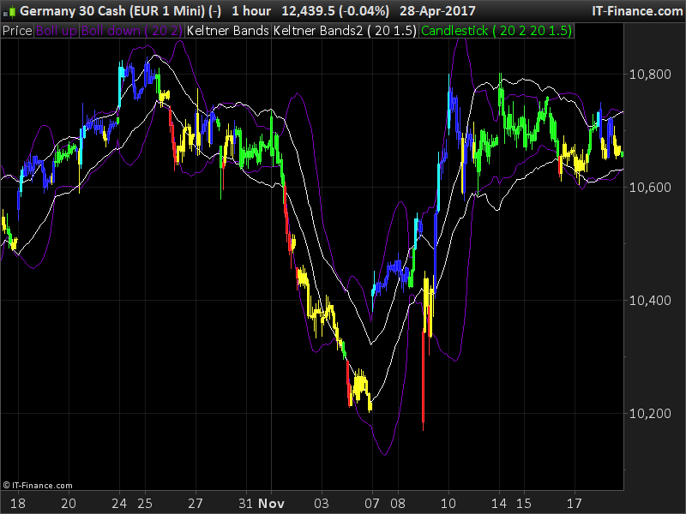The image size is (686, 514).
Task: Click the Boll down (20 2) label
Action: click(x=132, y=31)
